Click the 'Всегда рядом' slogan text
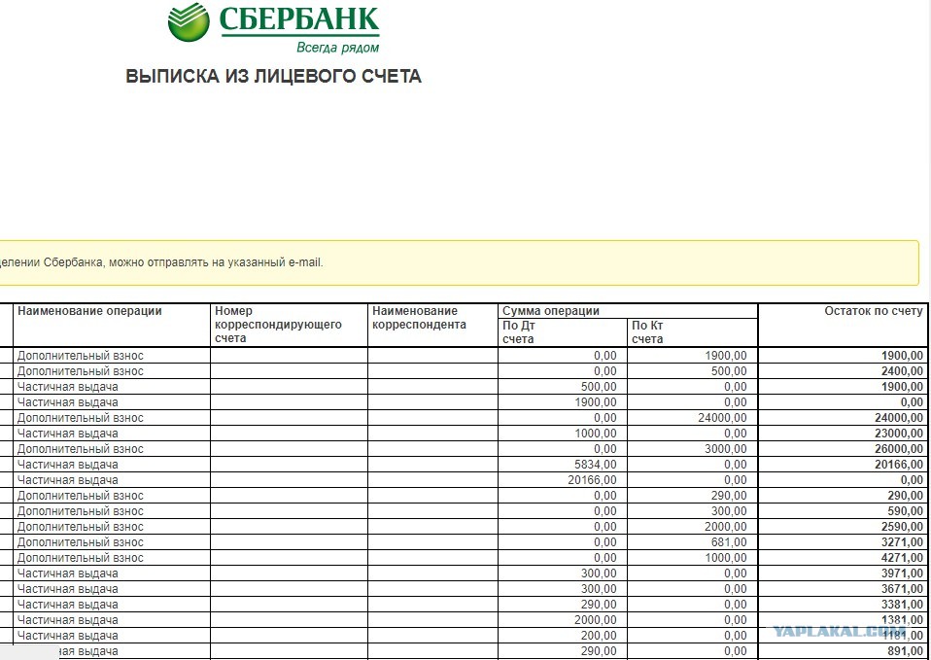931x660 pixels. point(337,47)
